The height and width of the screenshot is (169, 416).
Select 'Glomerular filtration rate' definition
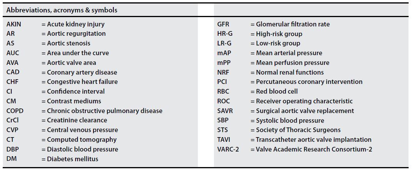point(293,24)
